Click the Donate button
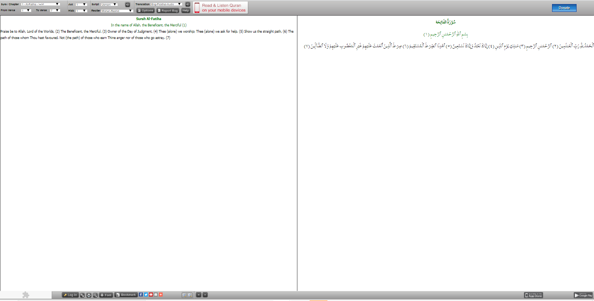Image resolution: width=594 pixels, height=301 pixels. tap(564, 8)
